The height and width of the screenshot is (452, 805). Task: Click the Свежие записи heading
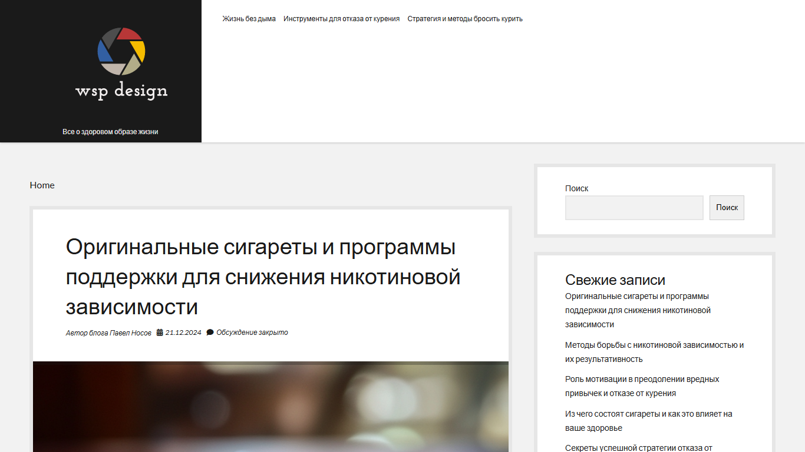(615, 280)
